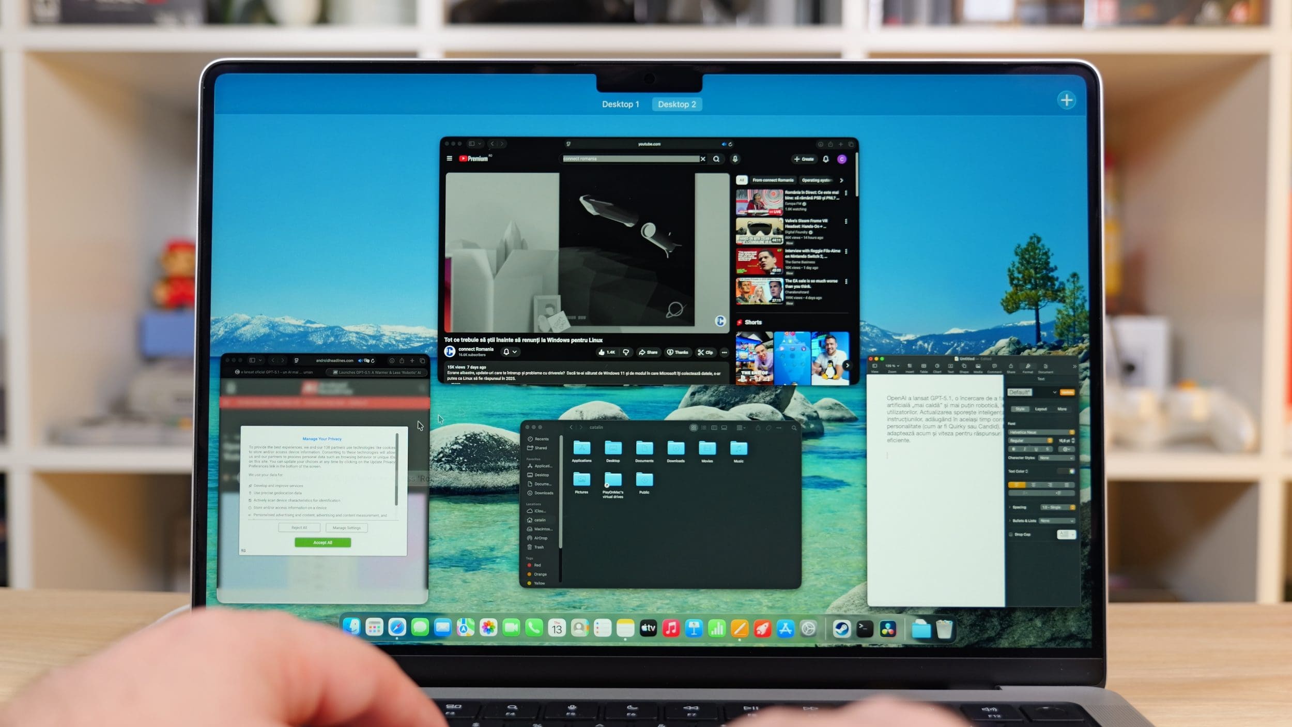Click the Clip scissors button

click(705, 352)
